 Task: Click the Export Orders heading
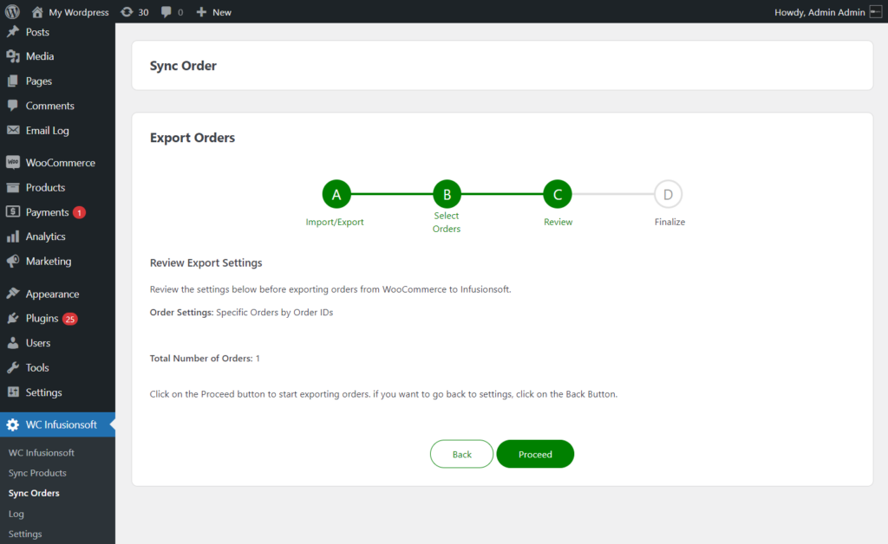193,138
